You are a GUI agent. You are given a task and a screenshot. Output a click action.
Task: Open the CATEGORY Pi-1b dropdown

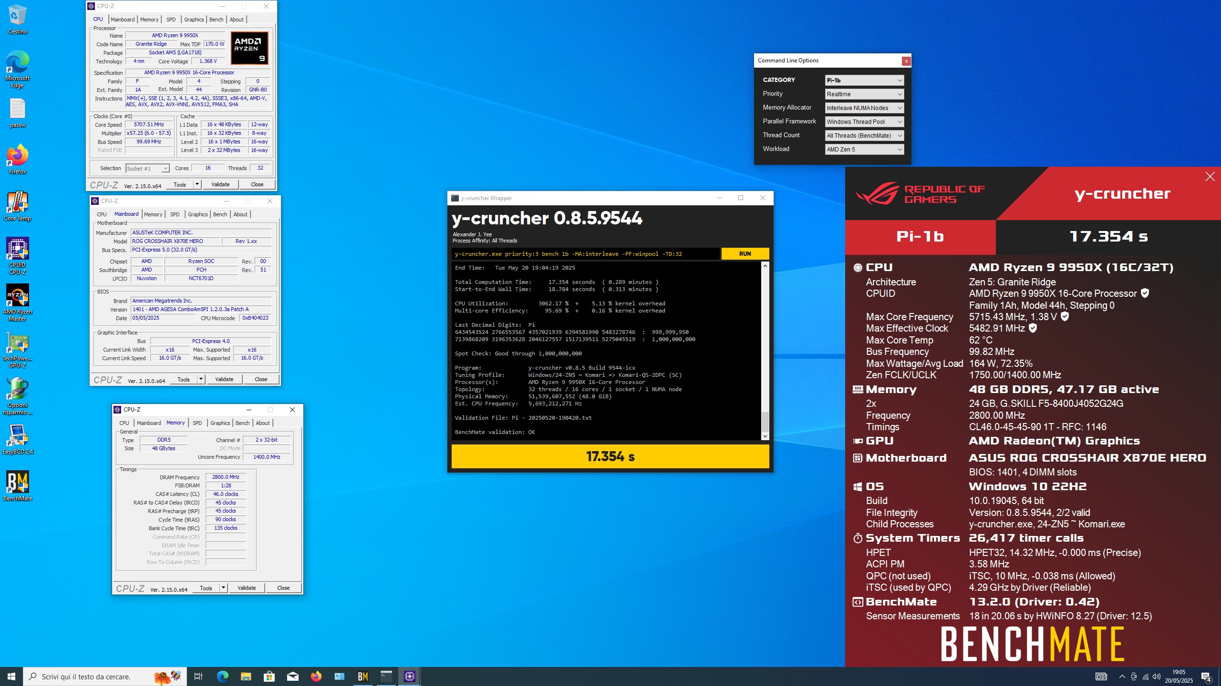(864, 80)
